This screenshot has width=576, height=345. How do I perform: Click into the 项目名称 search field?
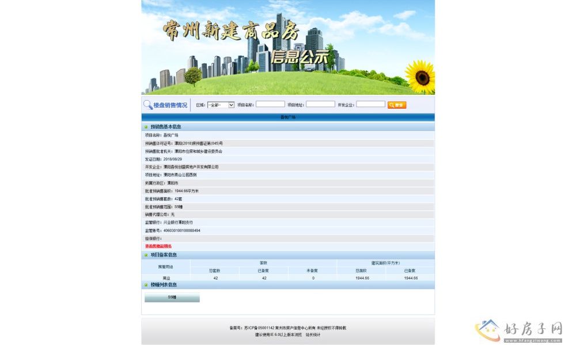pyautogui.click(x=270, y=105)
